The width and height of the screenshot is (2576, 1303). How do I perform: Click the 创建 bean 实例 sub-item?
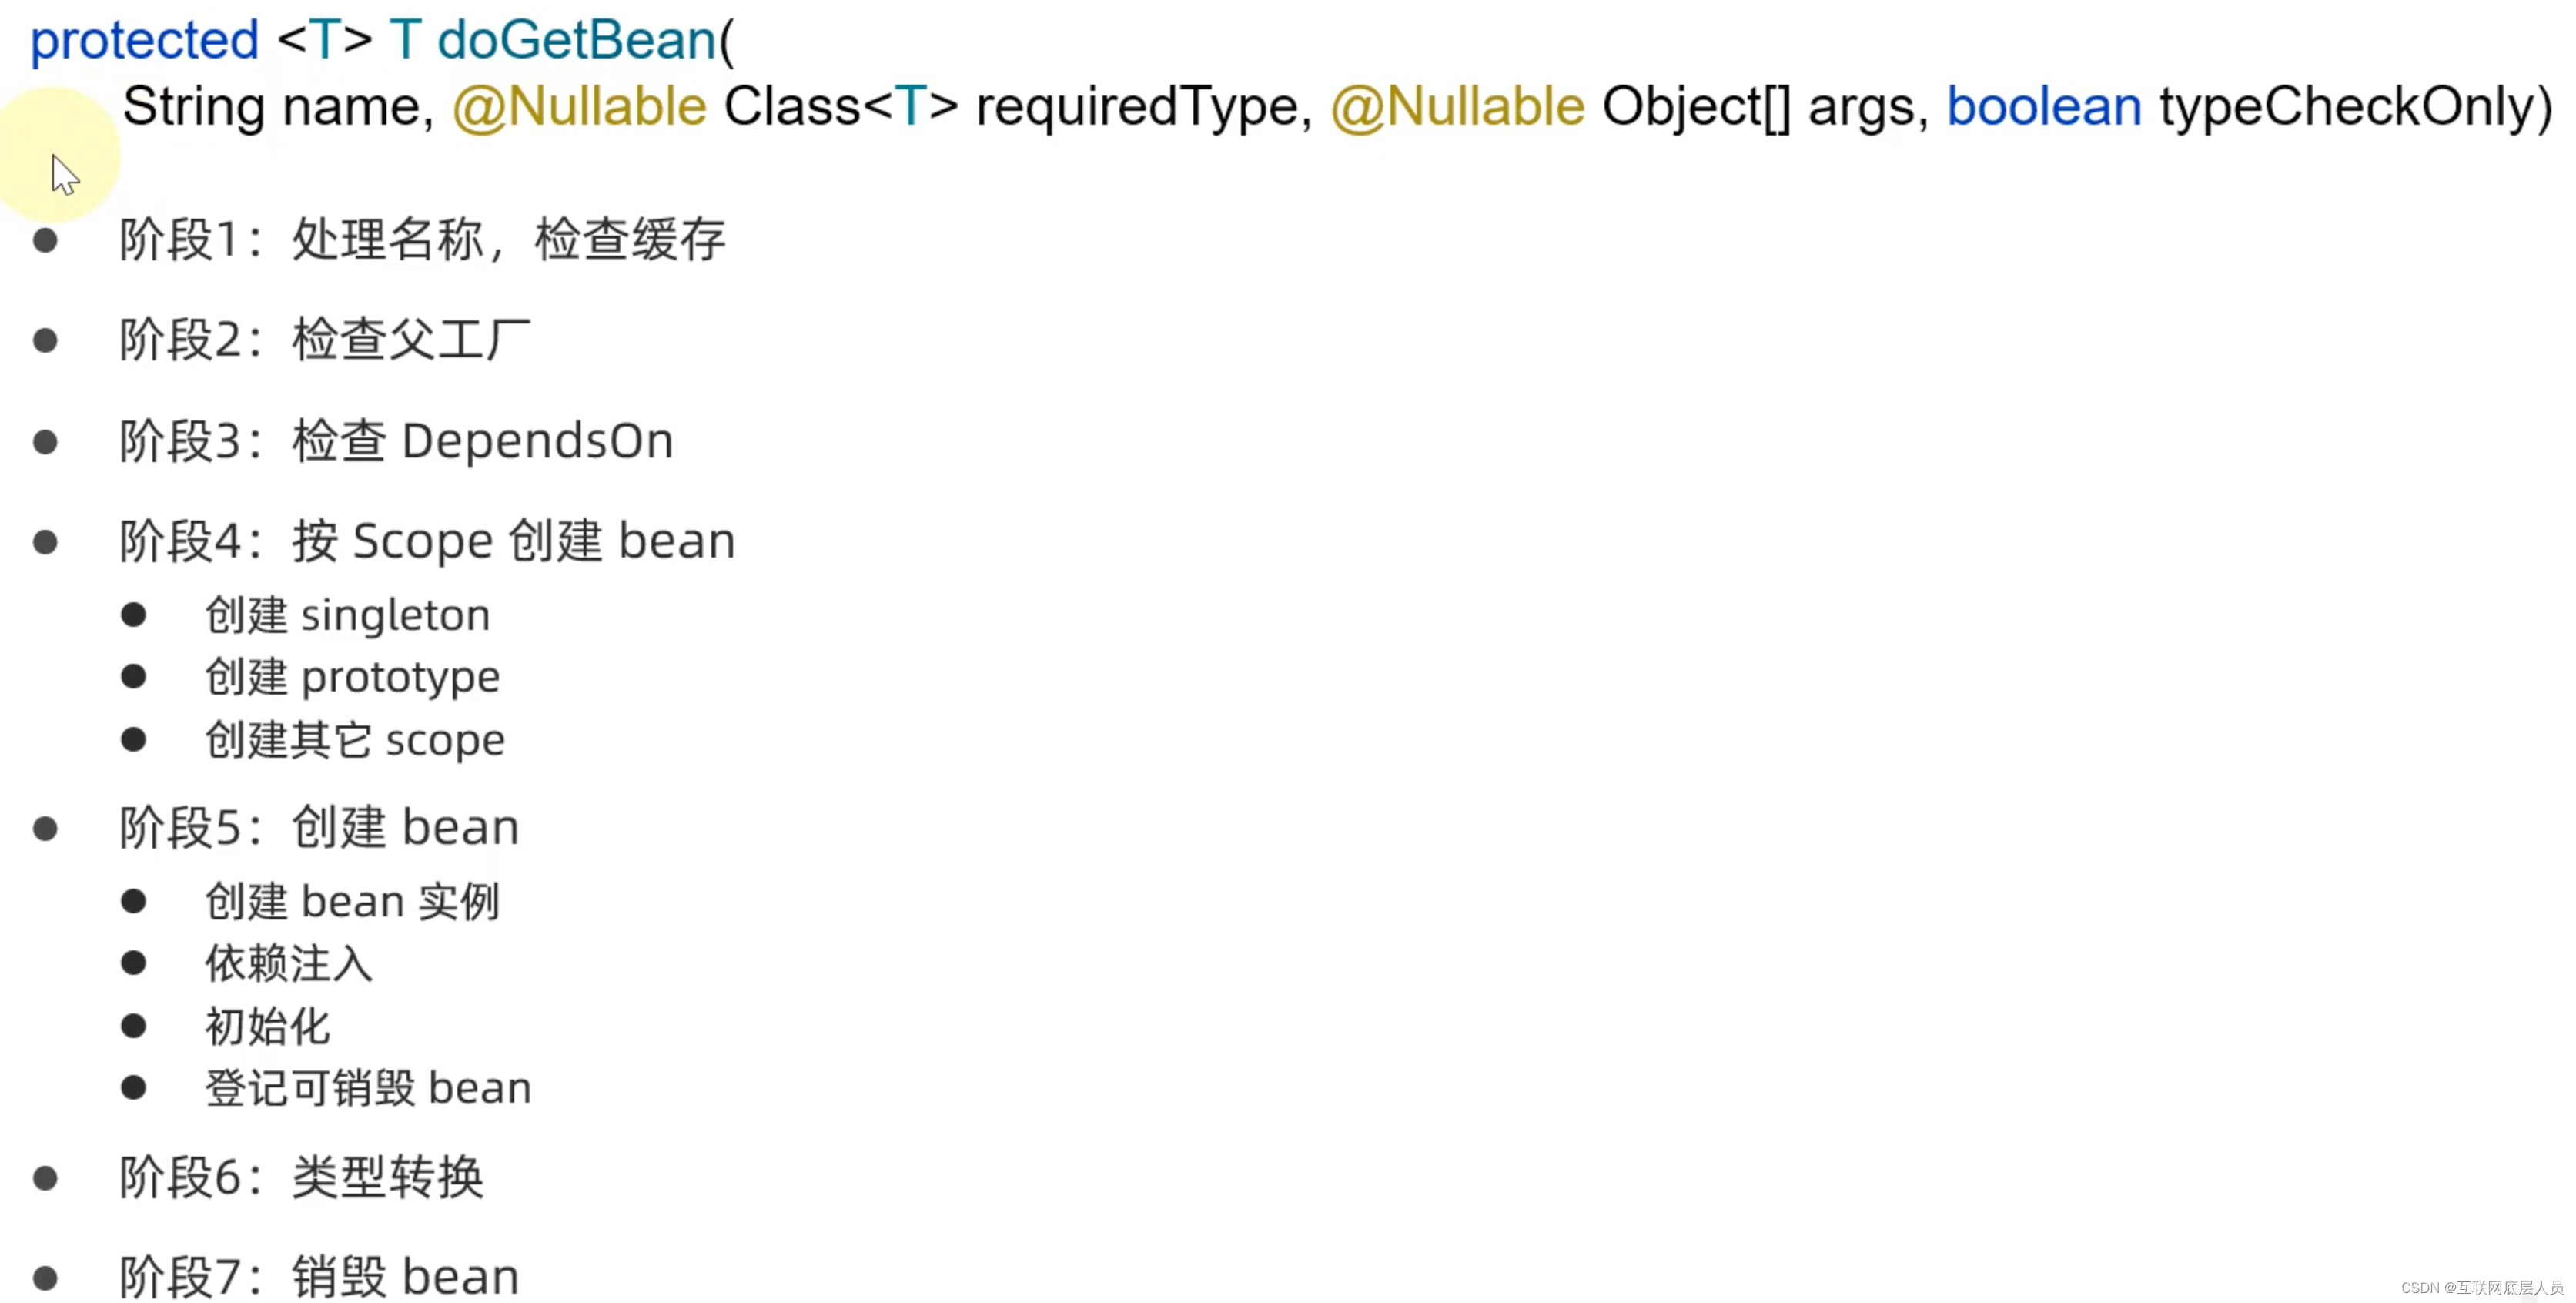click(x=352, y=902)
